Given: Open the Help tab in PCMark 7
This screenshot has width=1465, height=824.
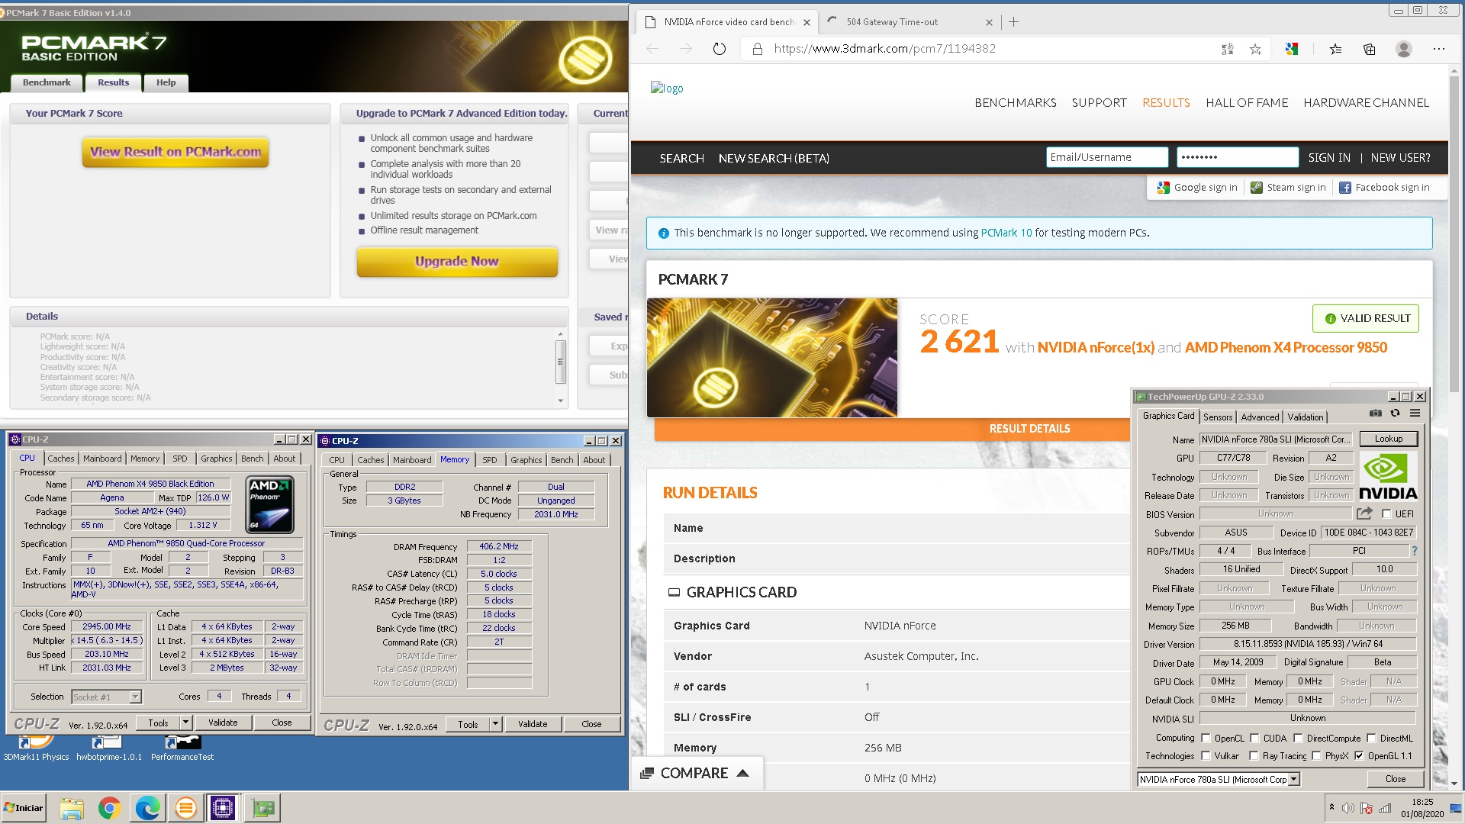Looking at the screenshot, I should [x=166, y=82].
